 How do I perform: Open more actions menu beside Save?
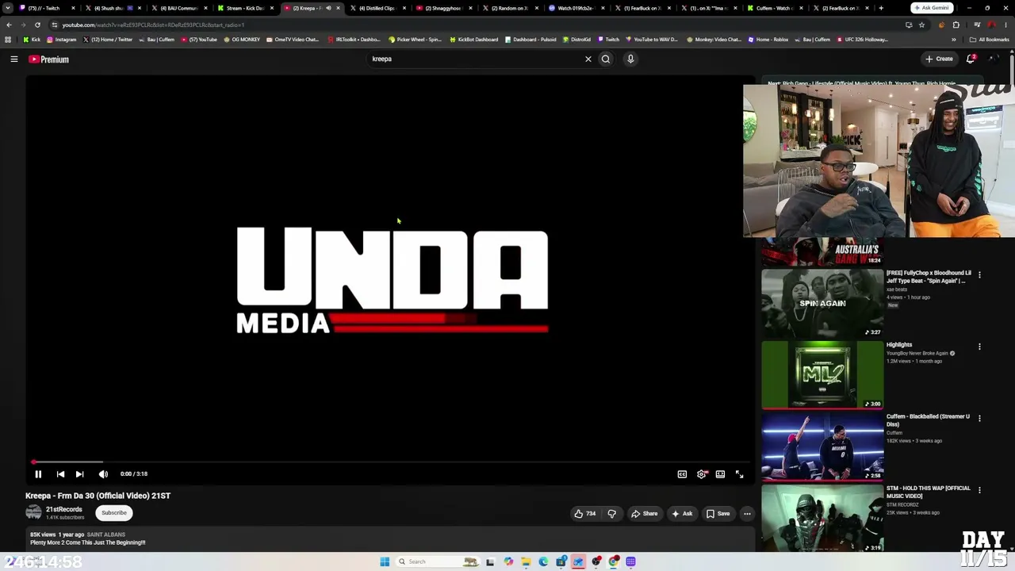click(747, 514)
